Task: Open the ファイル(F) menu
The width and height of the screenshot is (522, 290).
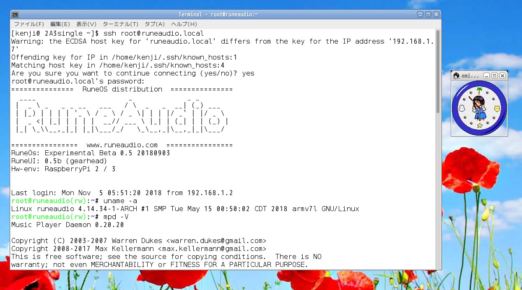Action: click(x=29, y=24)
